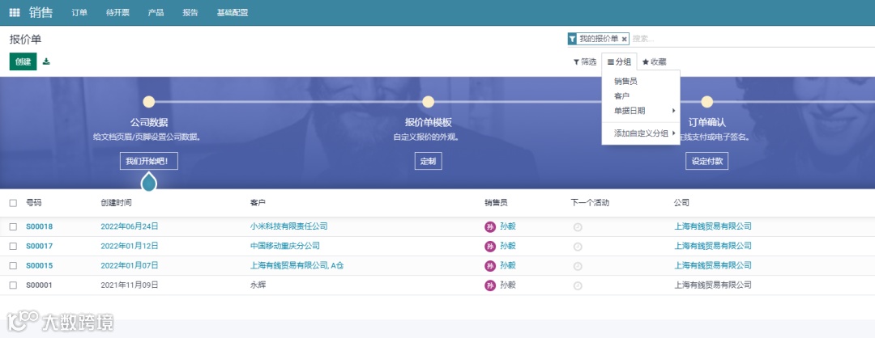The width and height of the screenshot is (875, 338).
Task: Sort by the 创建时间 column header
Action: click(116, 203)
